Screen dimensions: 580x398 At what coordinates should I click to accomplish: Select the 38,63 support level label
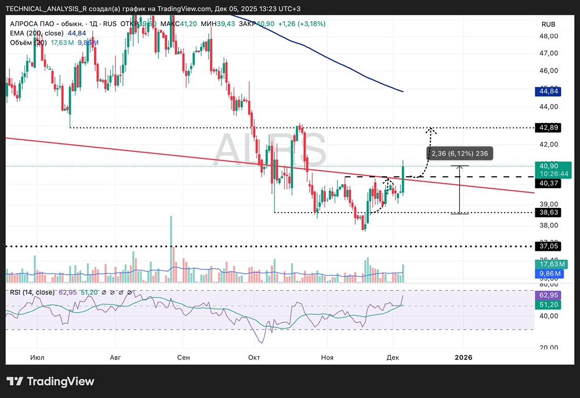point(548,213)
